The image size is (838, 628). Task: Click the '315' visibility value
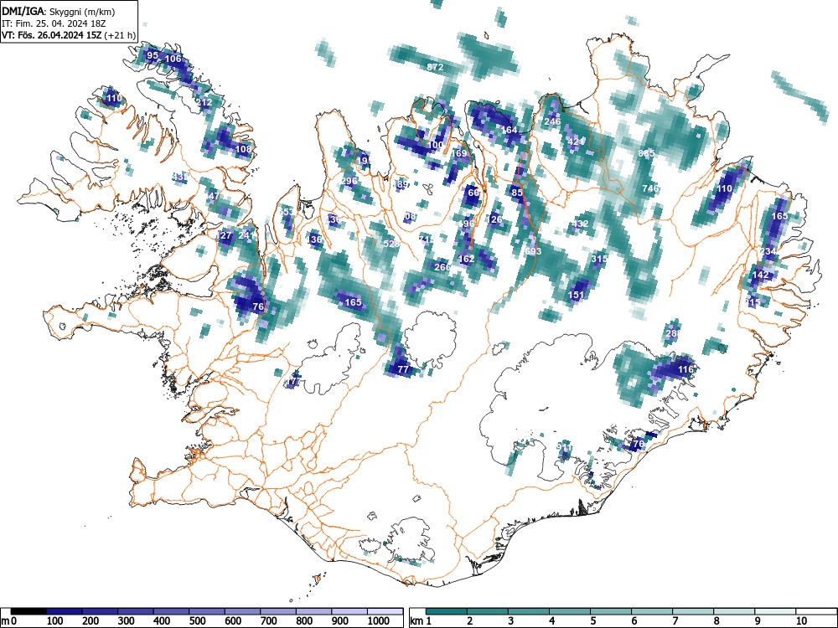coord(600,259)
